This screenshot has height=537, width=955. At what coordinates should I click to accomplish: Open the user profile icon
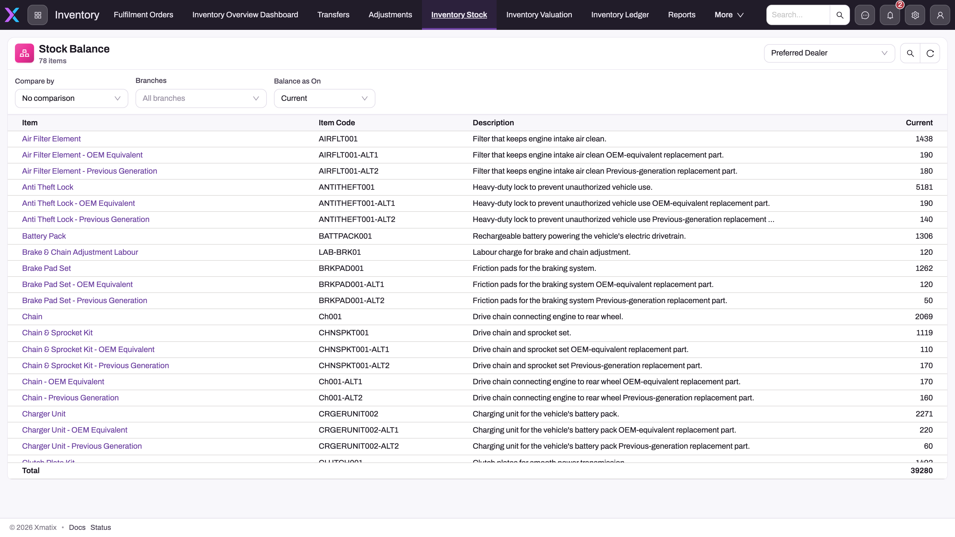(940, 15)
